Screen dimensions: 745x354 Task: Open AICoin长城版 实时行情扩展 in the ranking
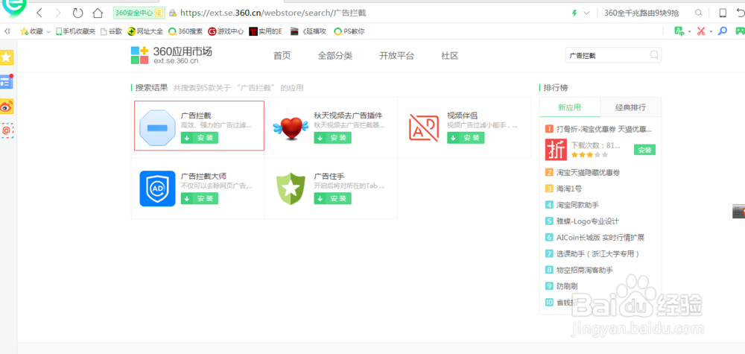click(x=600, y=237)
